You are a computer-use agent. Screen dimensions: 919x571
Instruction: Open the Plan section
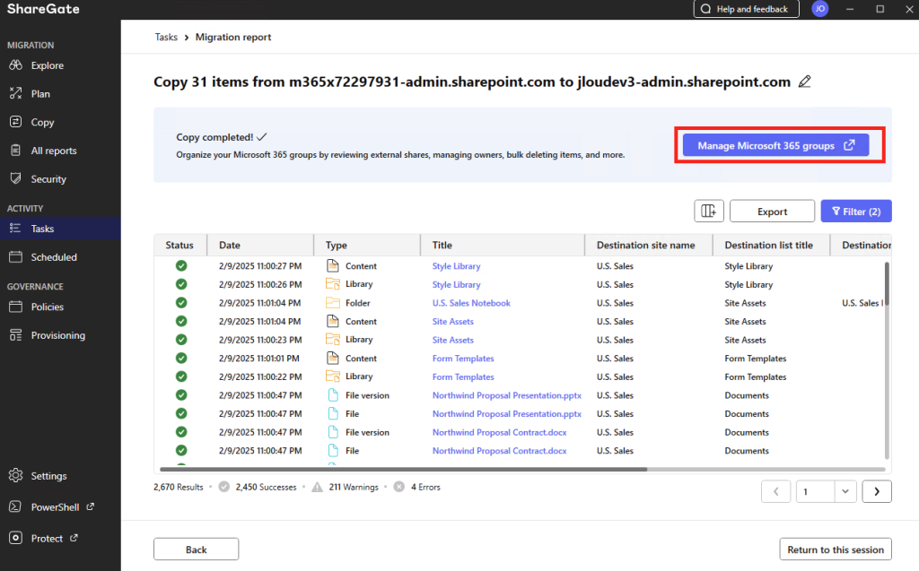tap(40, 94)
